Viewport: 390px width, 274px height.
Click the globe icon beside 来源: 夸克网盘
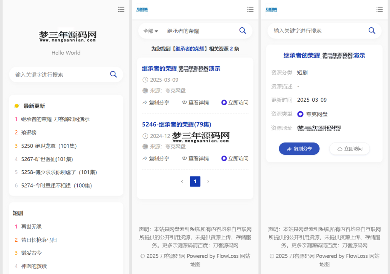(145, 91)
